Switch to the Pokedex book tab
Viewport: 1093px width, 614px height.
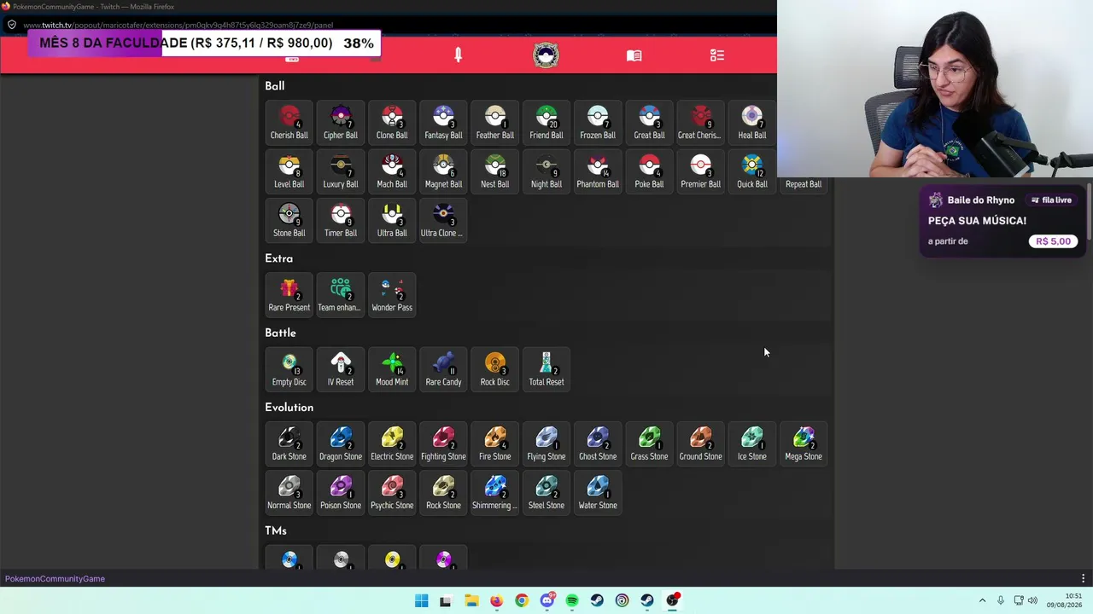[x=634, y=55]
